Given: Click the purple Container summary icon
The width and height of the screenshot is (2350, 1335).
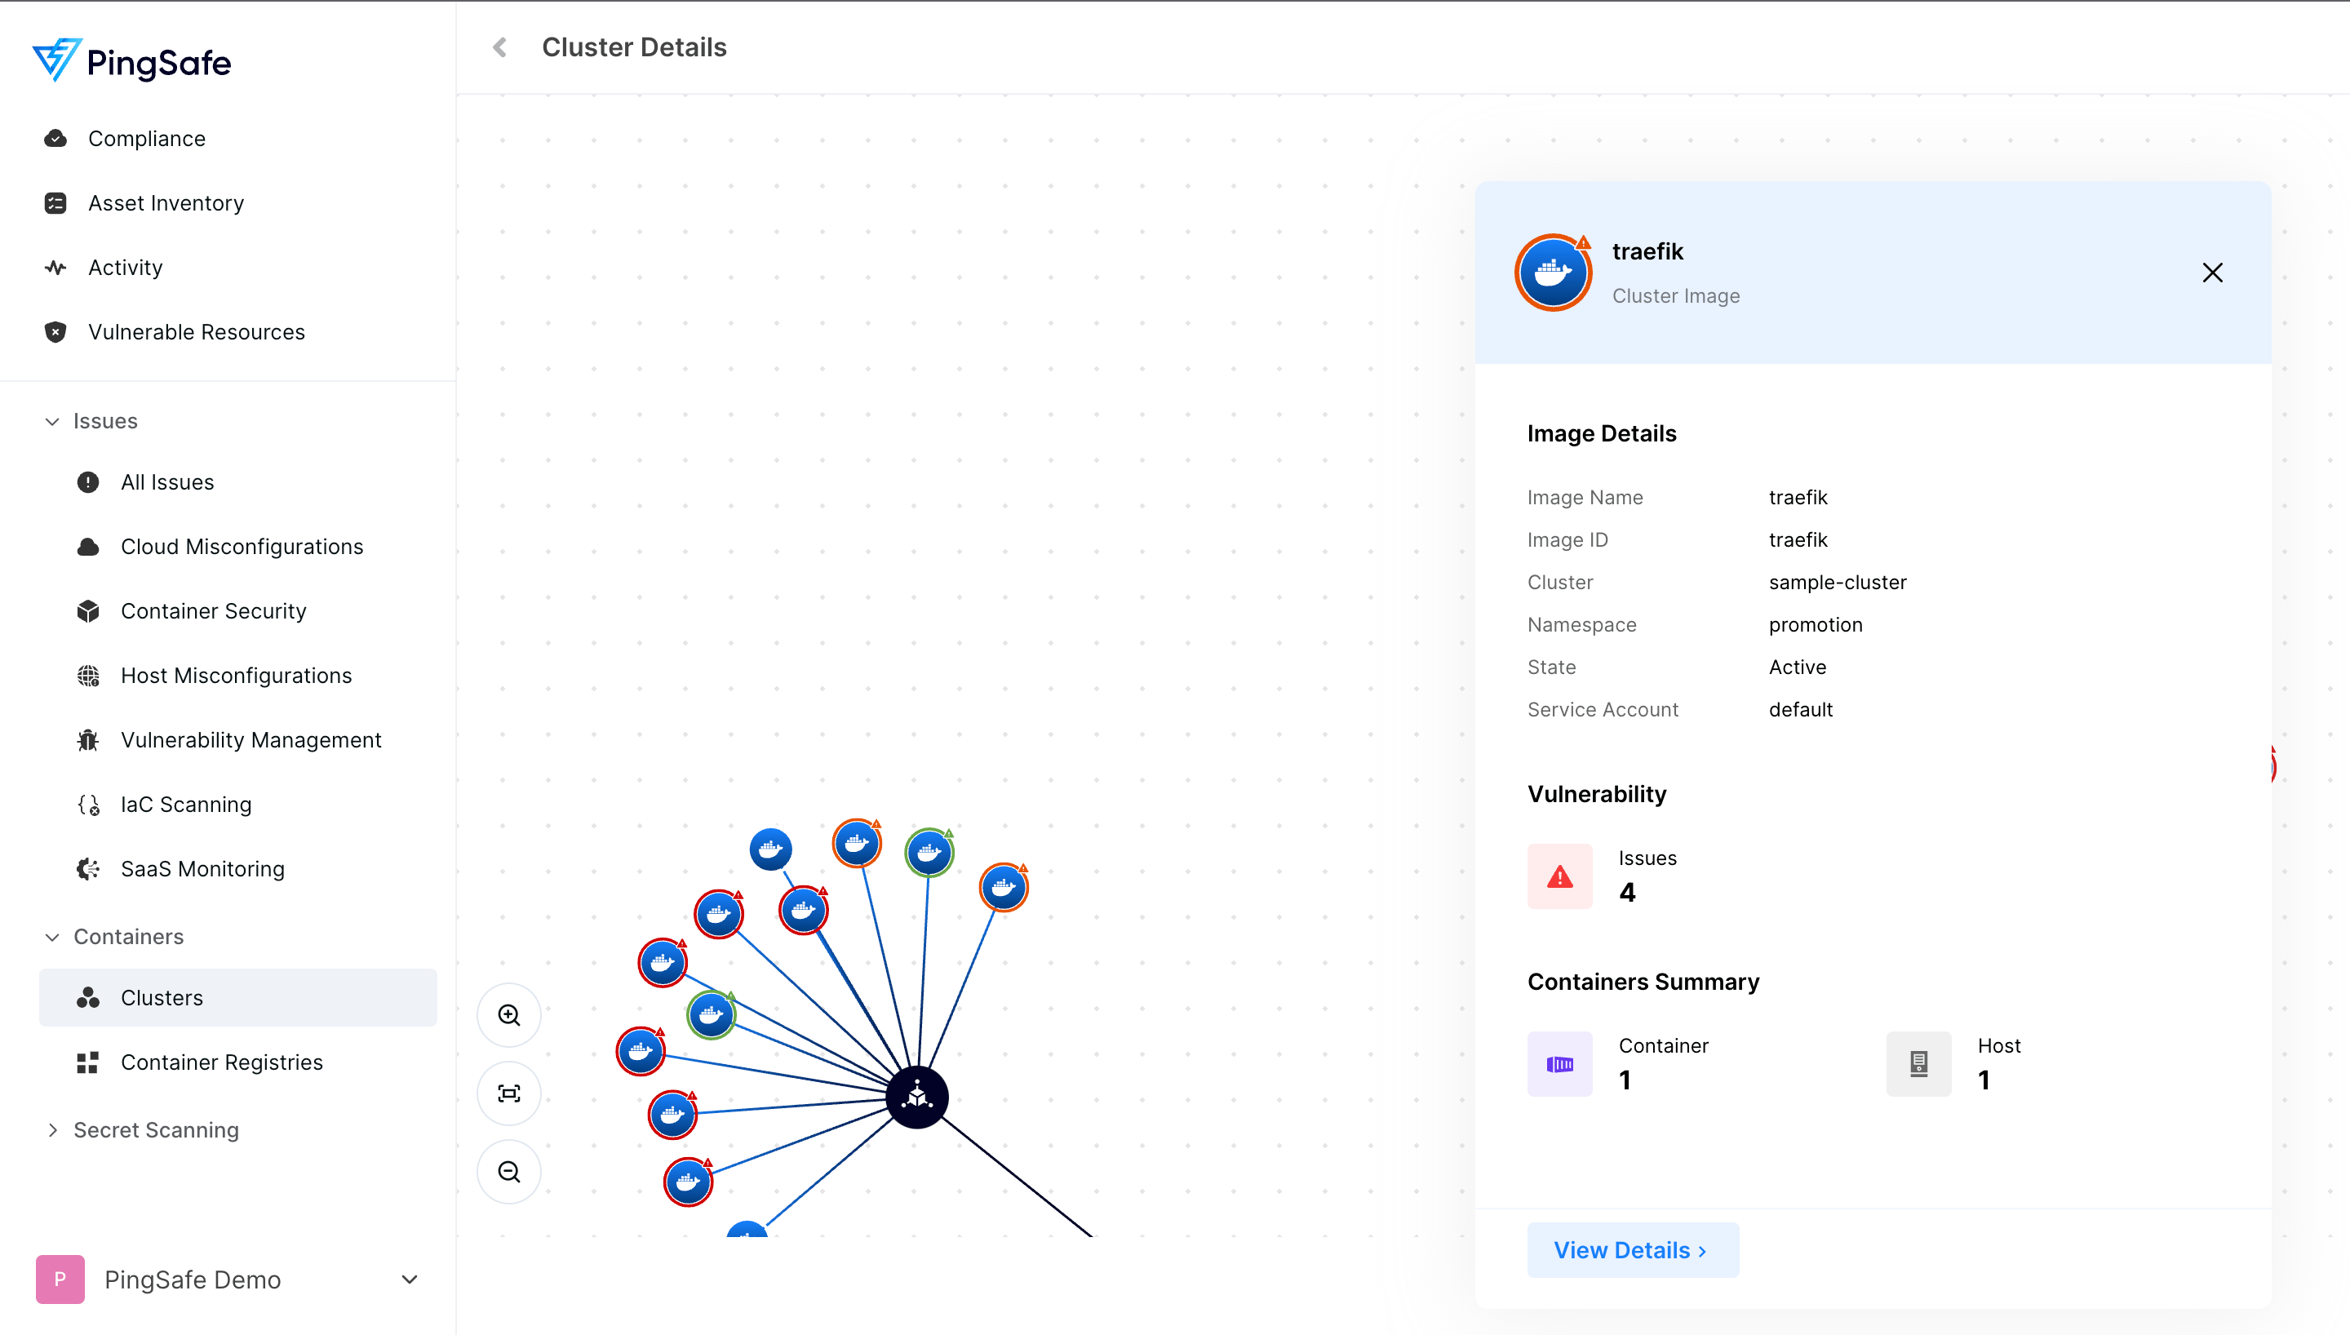Looking at the screenshot, I should (1559, 1063).
